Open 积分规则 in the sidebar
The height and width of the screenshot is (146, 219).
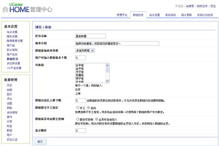click(12, 50)
